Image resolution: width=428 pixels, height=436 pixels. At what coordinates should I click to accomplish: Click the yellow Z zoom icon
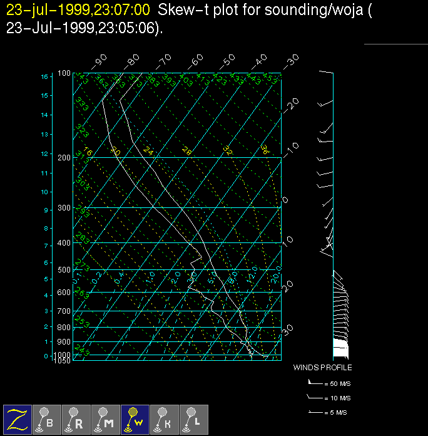coord(18,419)
